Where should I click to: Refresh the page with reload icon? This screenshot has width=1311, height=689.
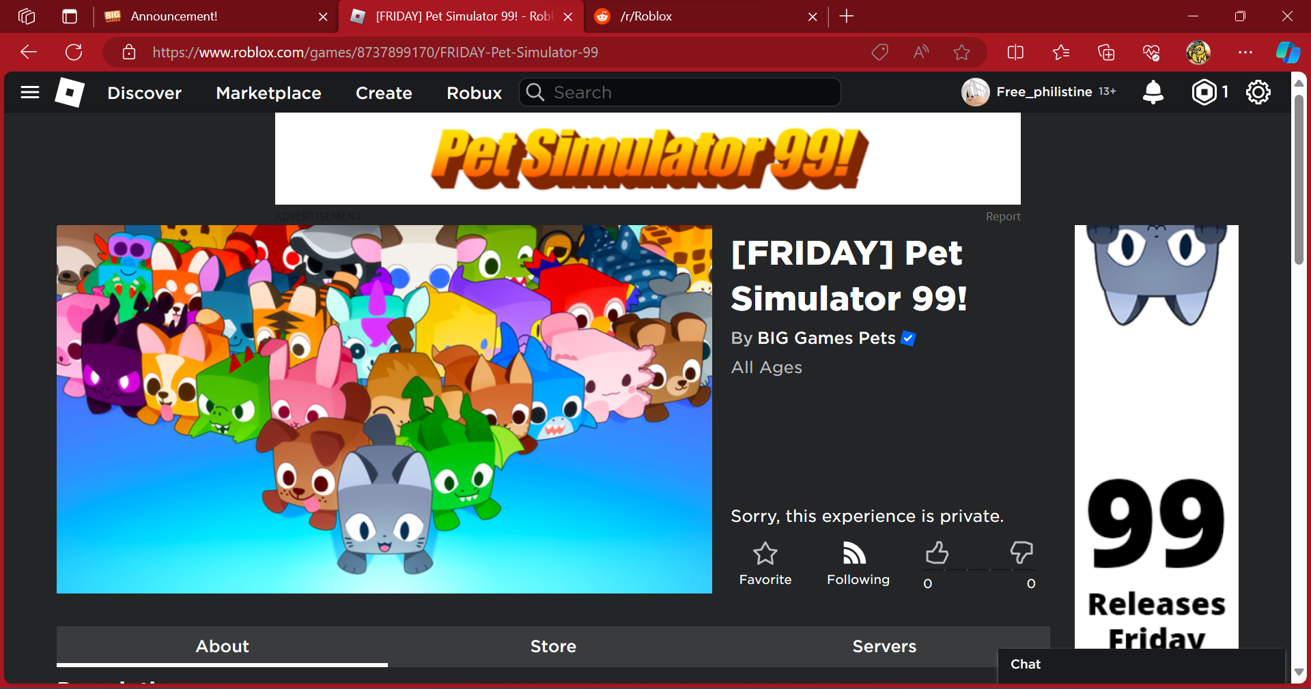point(74,52)
